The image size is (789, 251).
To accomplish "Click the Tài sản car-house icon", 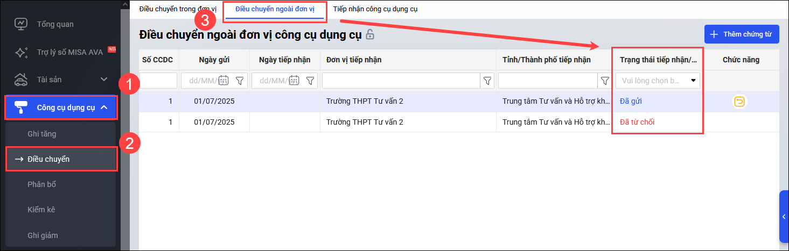I will [x=21, y=80].
